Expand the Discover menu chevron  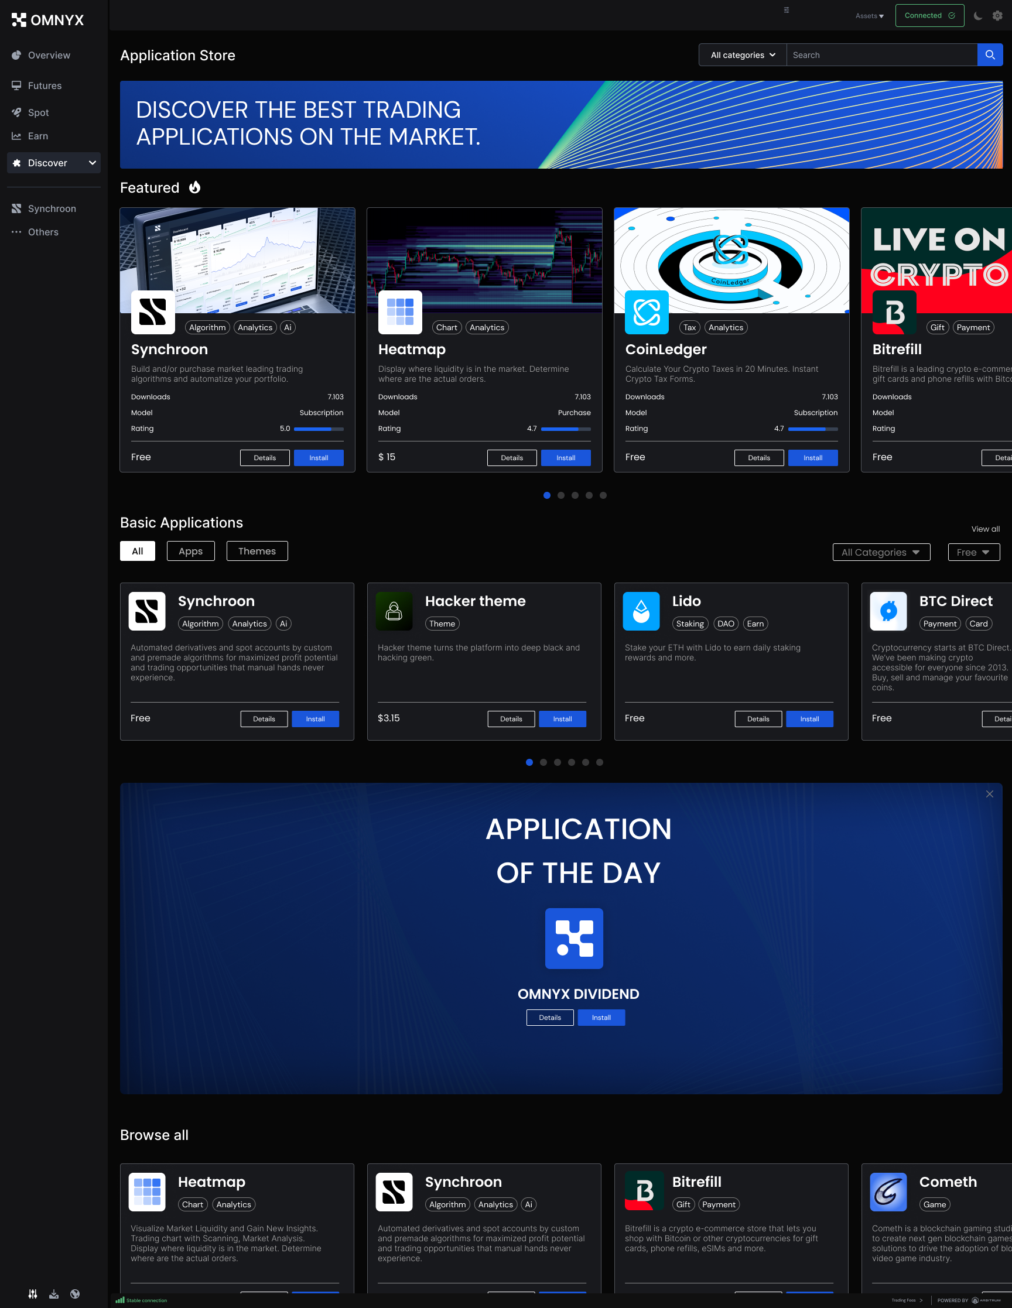click(93, 163)
